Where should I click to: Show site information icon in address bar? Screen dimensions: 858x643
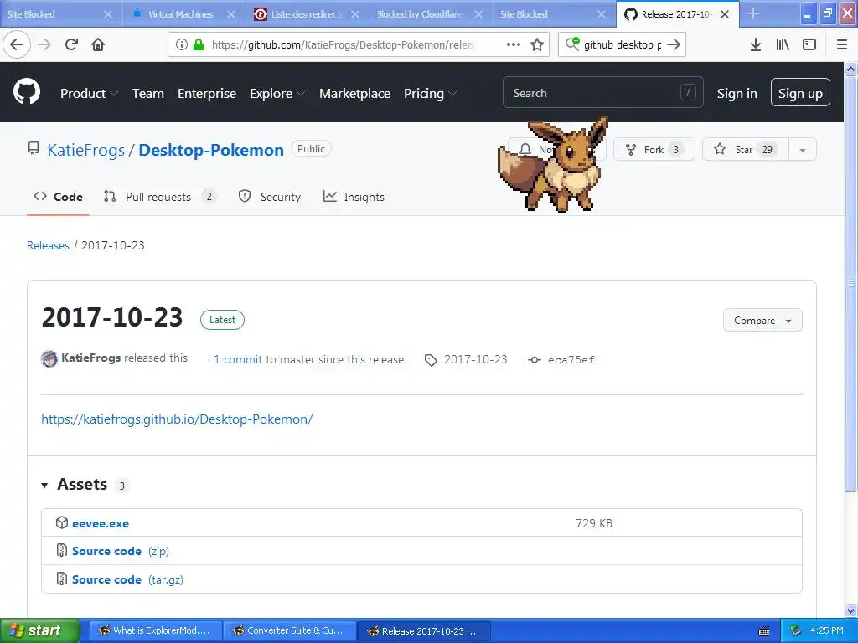(182, 44)
